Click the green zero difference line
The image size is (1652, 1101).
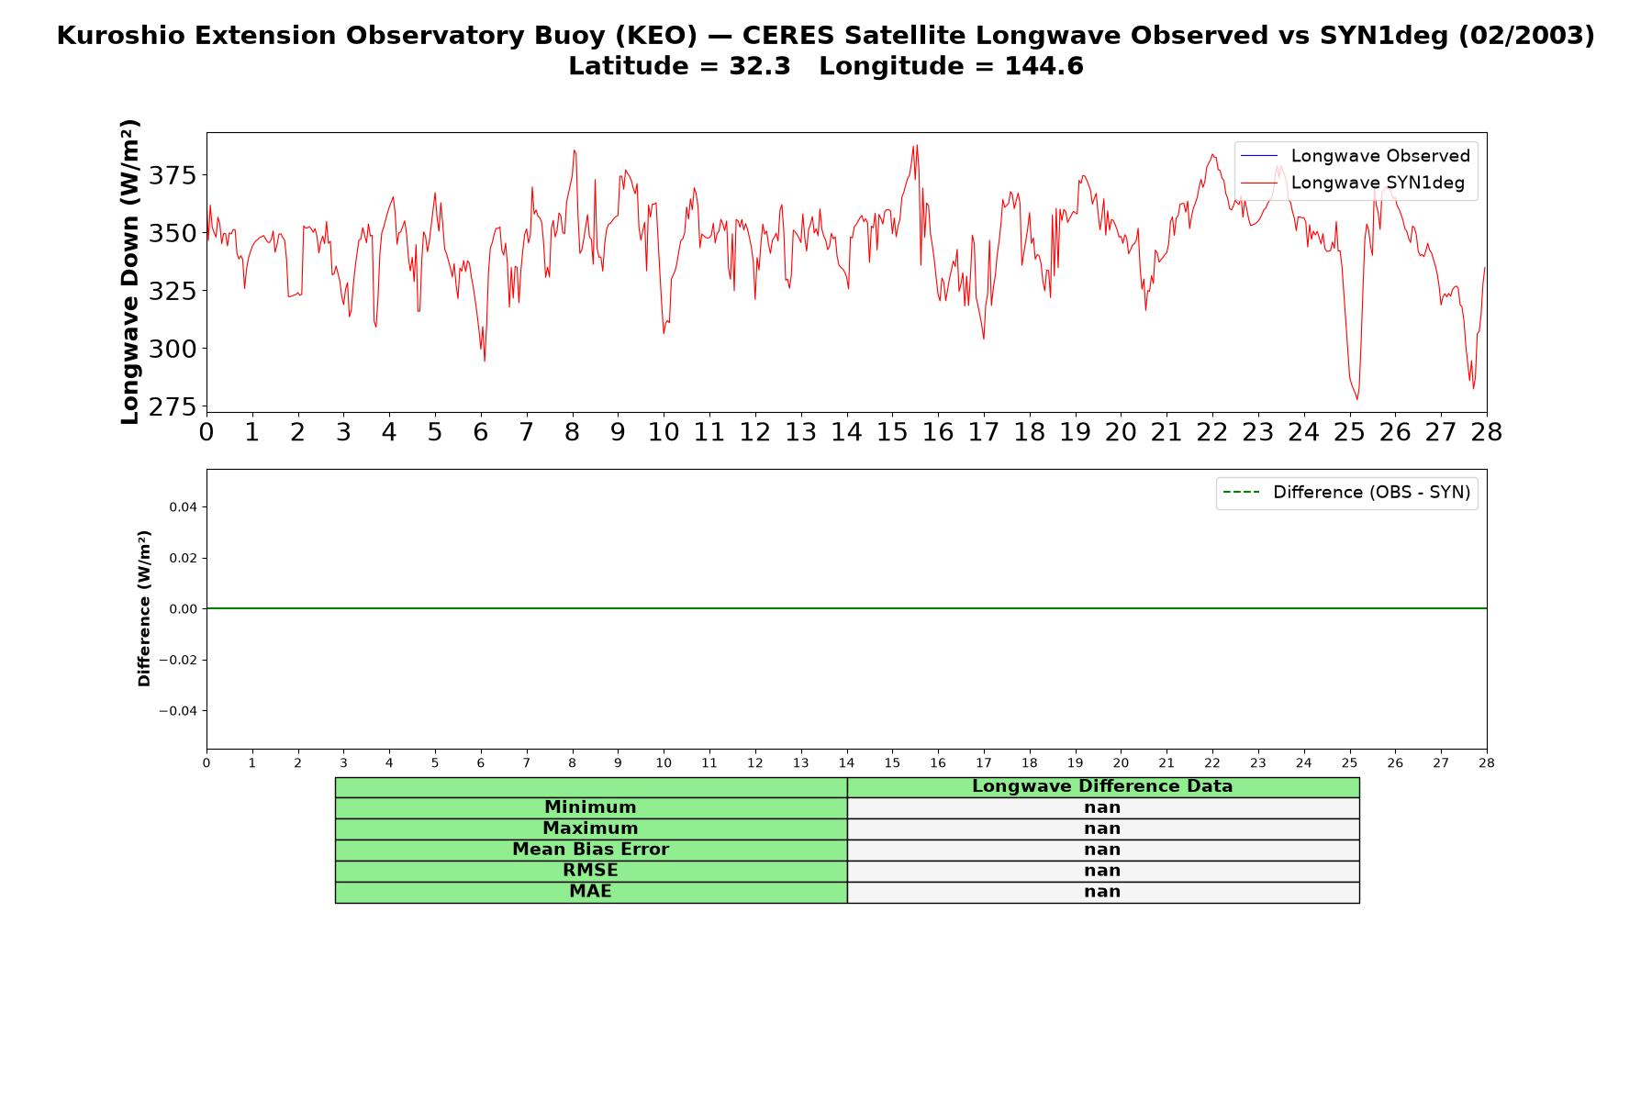846,608
